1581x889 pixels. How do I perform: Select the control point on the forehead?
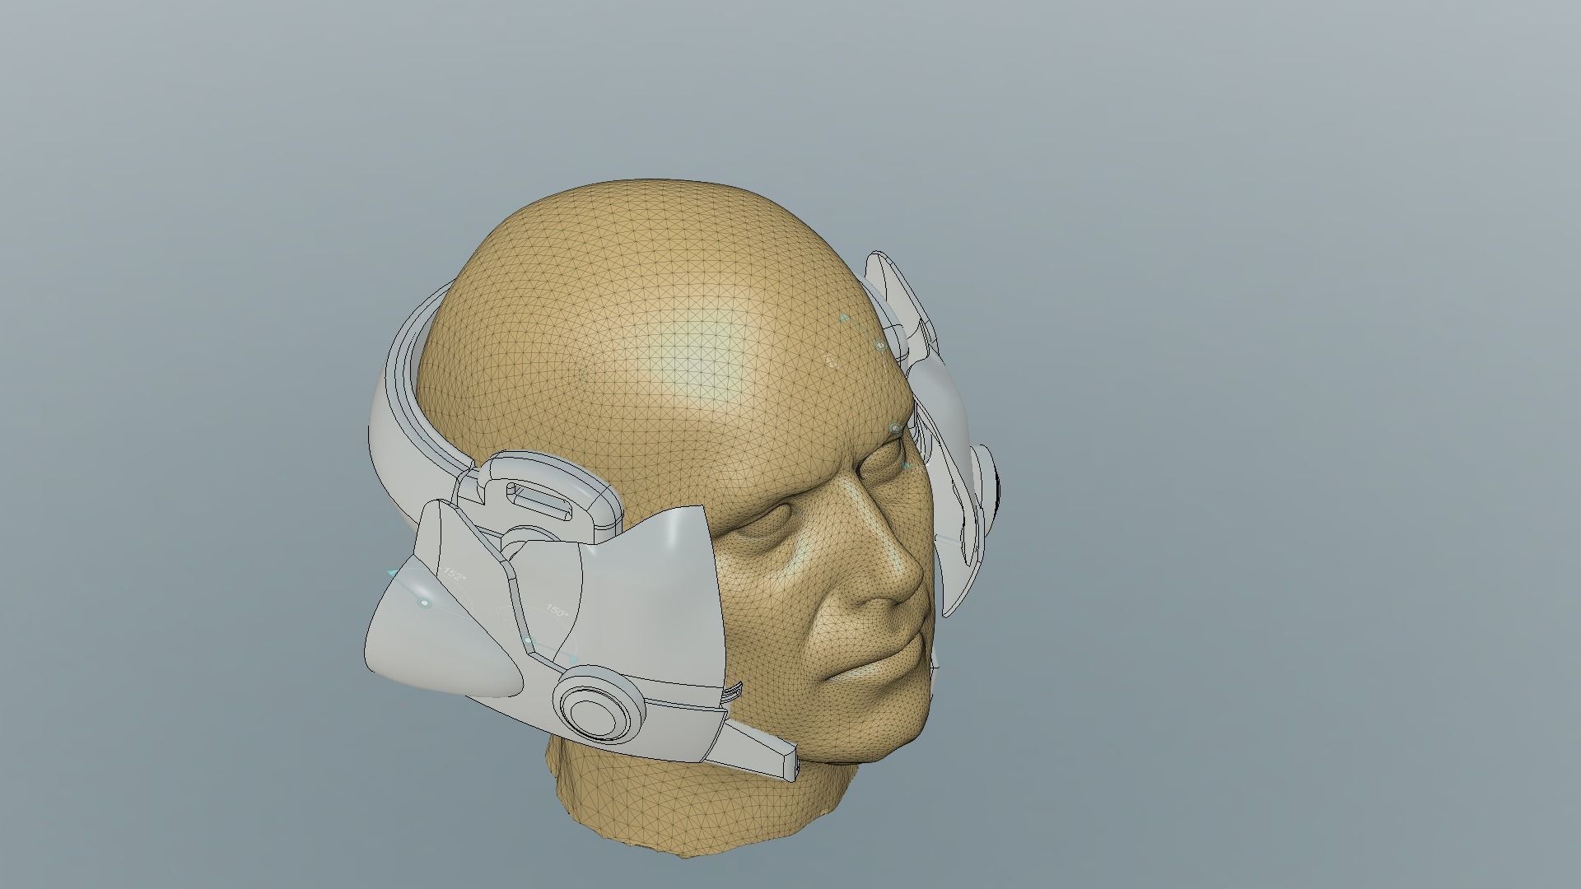click(880, 347)
